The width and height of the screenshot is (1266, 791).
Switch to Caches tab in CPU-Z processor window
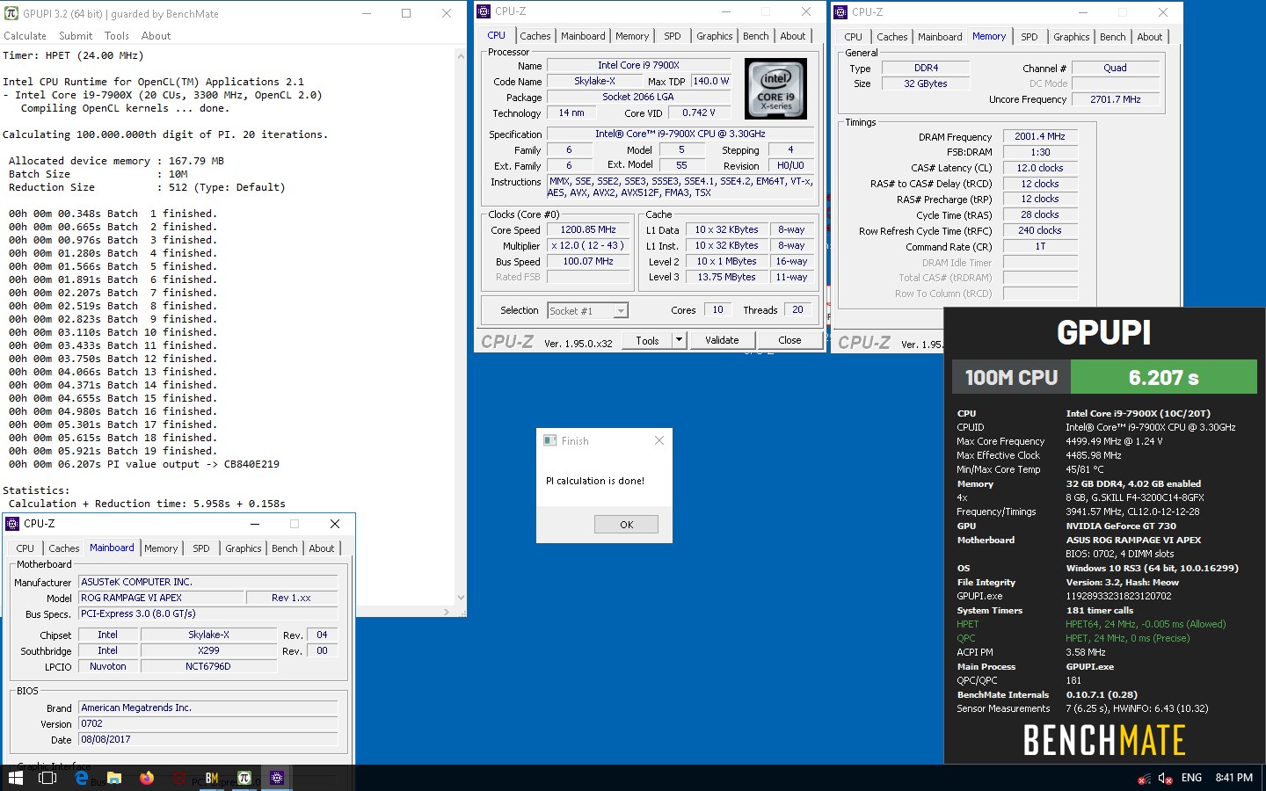click(x=535, y=36)
